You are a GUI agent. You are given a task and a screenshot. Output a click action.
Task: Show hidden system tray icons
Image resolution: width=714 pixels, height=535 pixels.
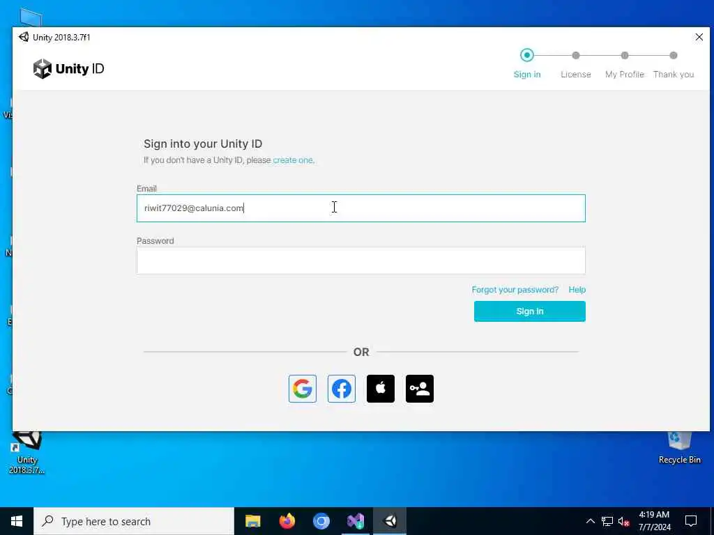pos(590,521)
